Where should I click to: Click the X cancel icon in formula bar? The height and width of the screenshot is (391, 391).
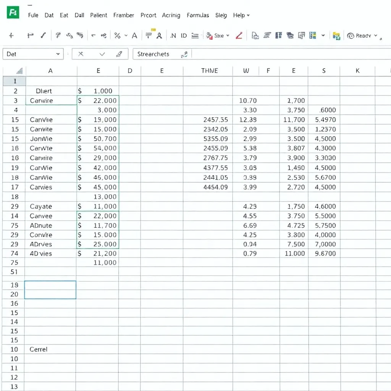(x=81, y=54)
